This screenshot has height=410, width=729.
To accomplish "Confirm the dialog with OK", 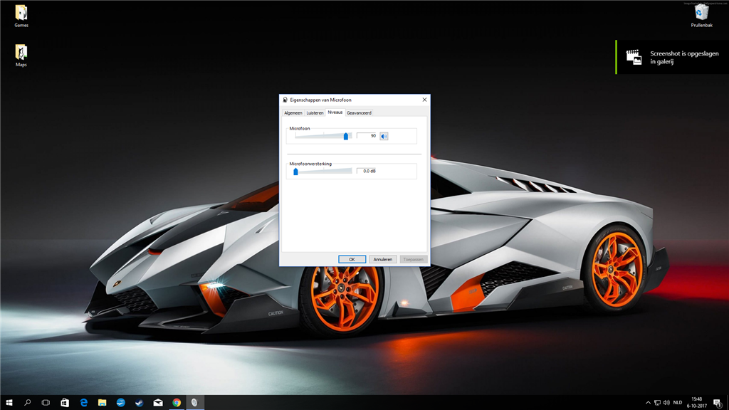I will [352, 259].
